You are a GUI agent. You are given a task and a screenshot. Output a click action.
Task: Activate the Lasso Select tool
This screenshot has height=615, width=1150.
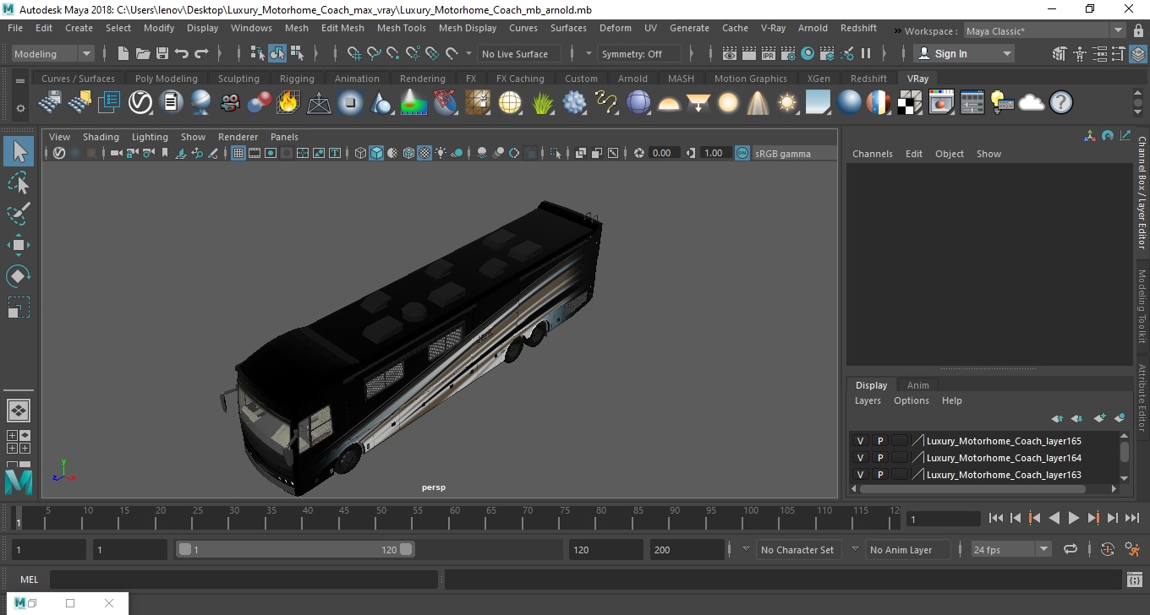pyautogui.click(x=19, y=182)
